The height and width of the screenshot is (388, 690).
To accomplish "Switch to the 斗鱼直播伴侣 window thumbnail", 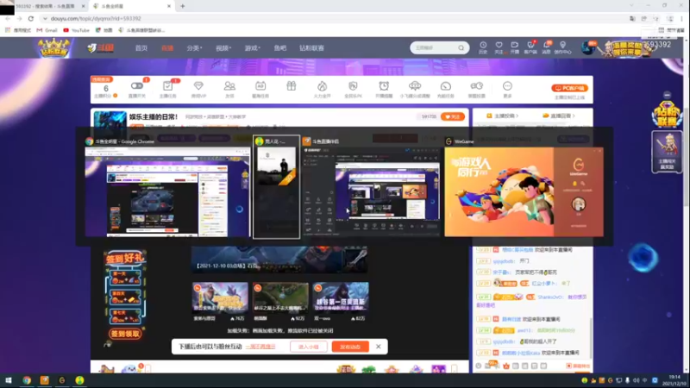I will coord(371,191).
